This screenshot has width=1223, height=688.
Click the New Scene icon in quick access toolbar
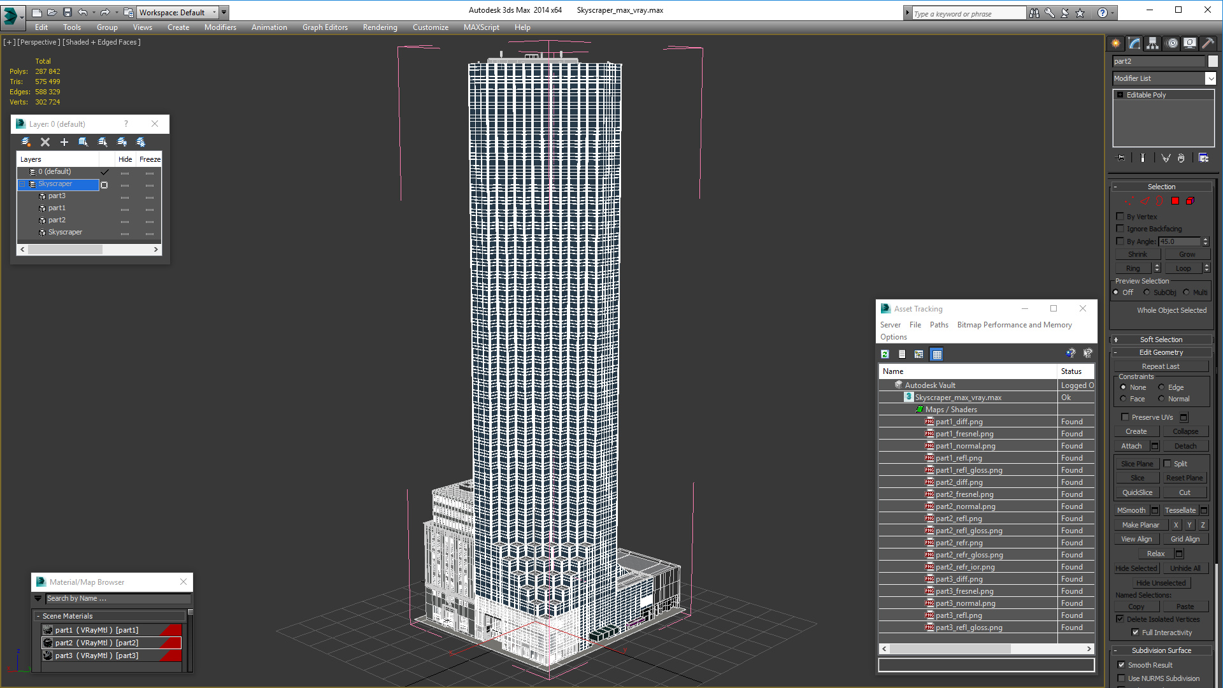click(x=37, y=12)
